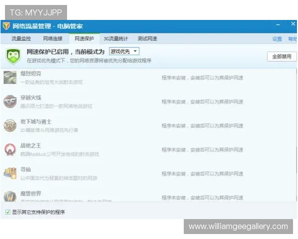Select the 爆烈坦克 game icon
This screenshot has height=239, width=298.
click(x=10, y=78)
